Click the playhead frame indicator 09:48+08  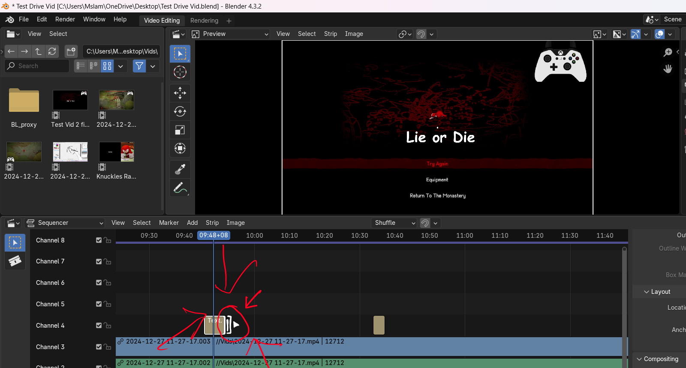pos(214,235)
